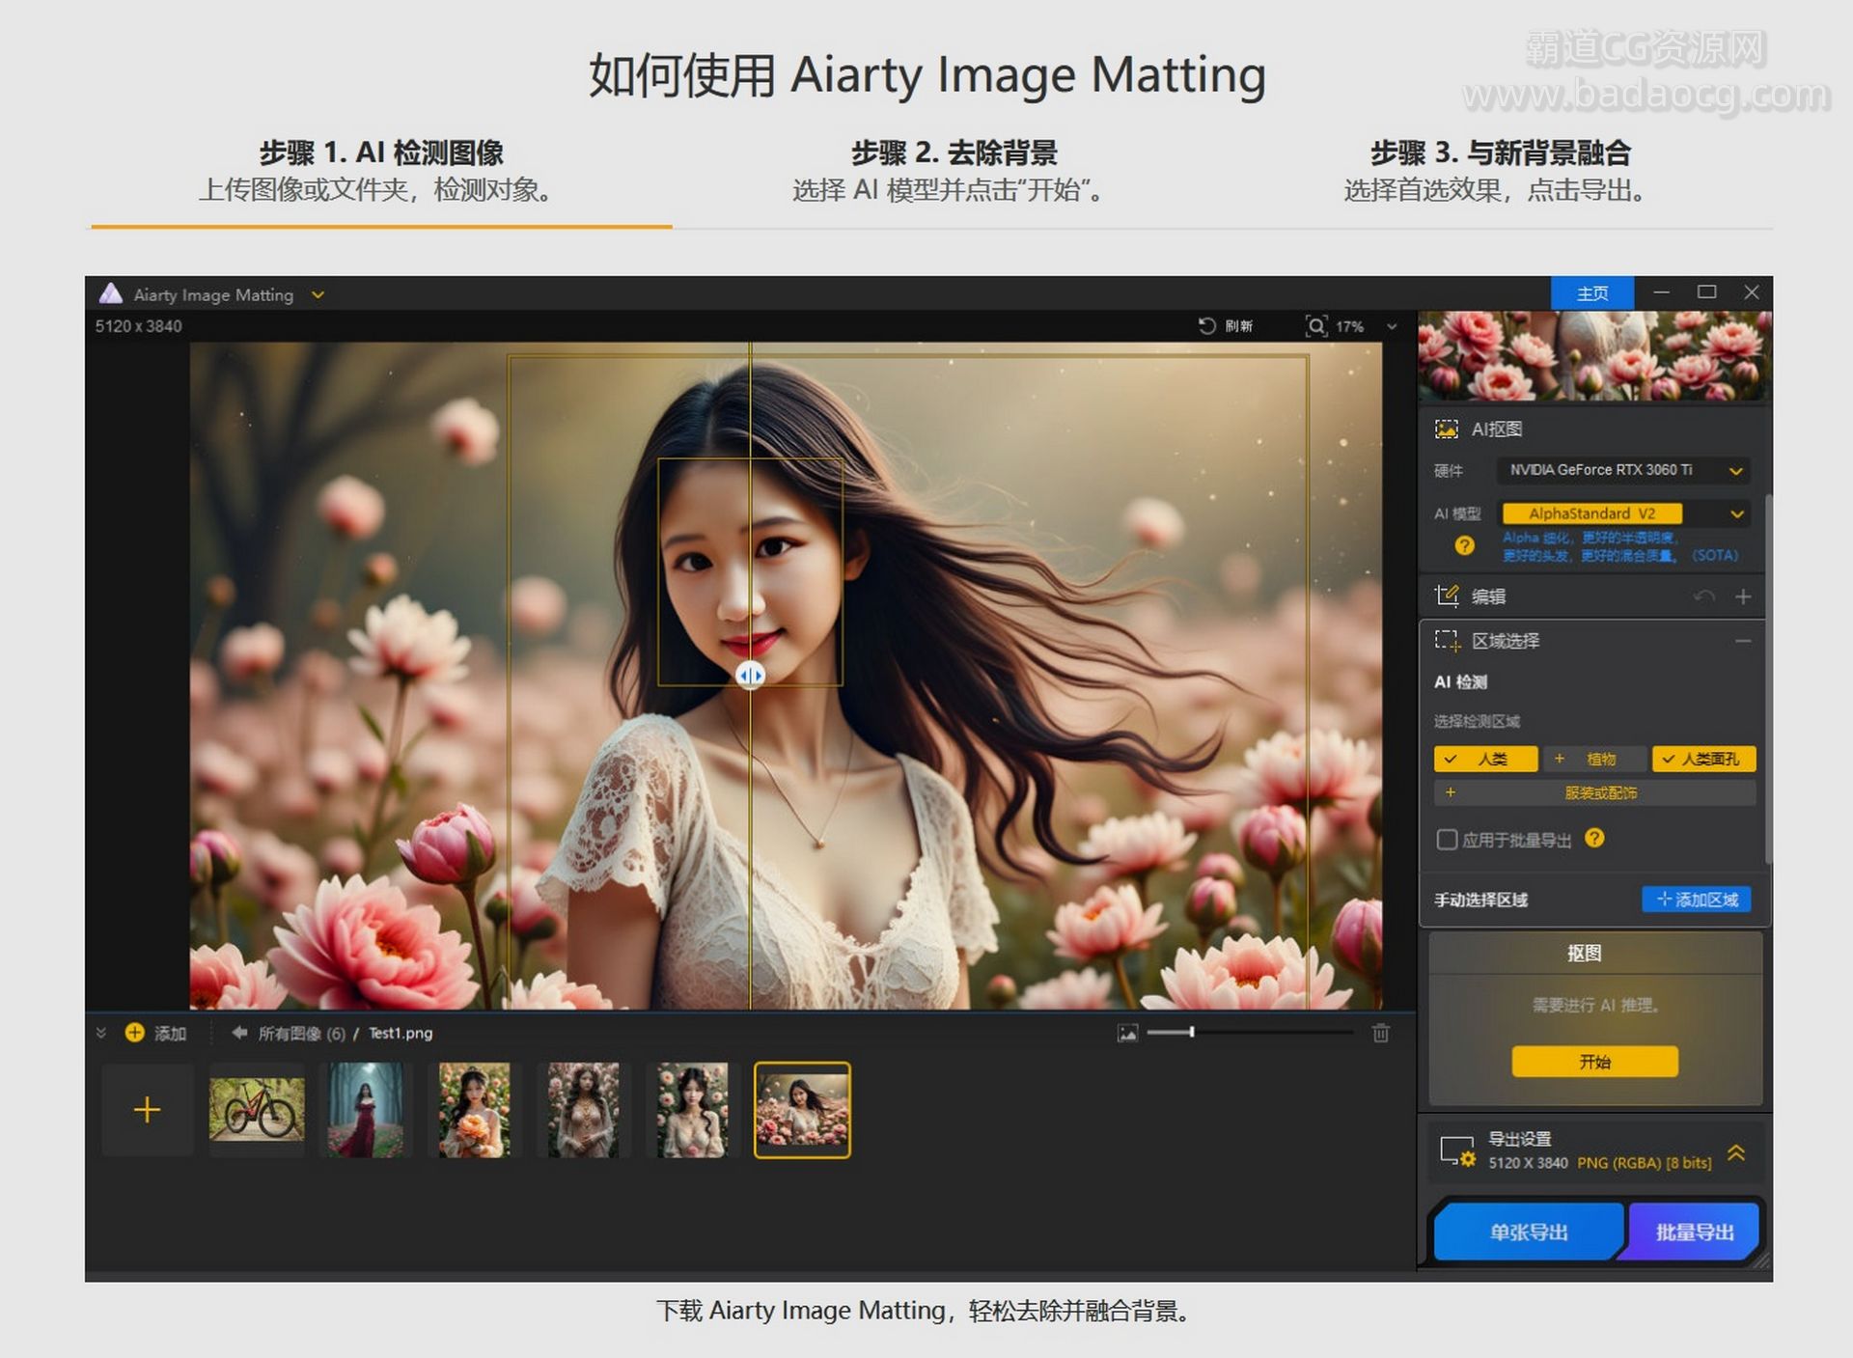The height and width of the screenshot is (1358, 1853).
Task: Expand export settings with the double chevron
Action: (1736, 1151)
